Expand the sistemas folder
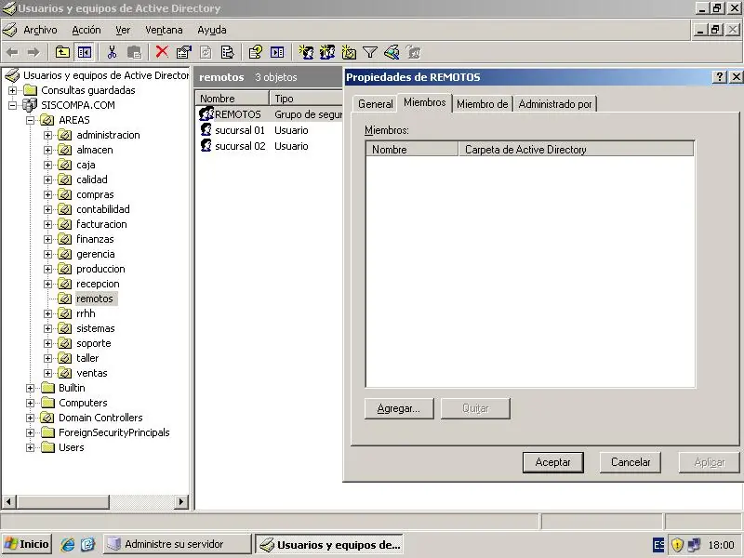This screenshot has height=558, width=744. pos(47,328)
